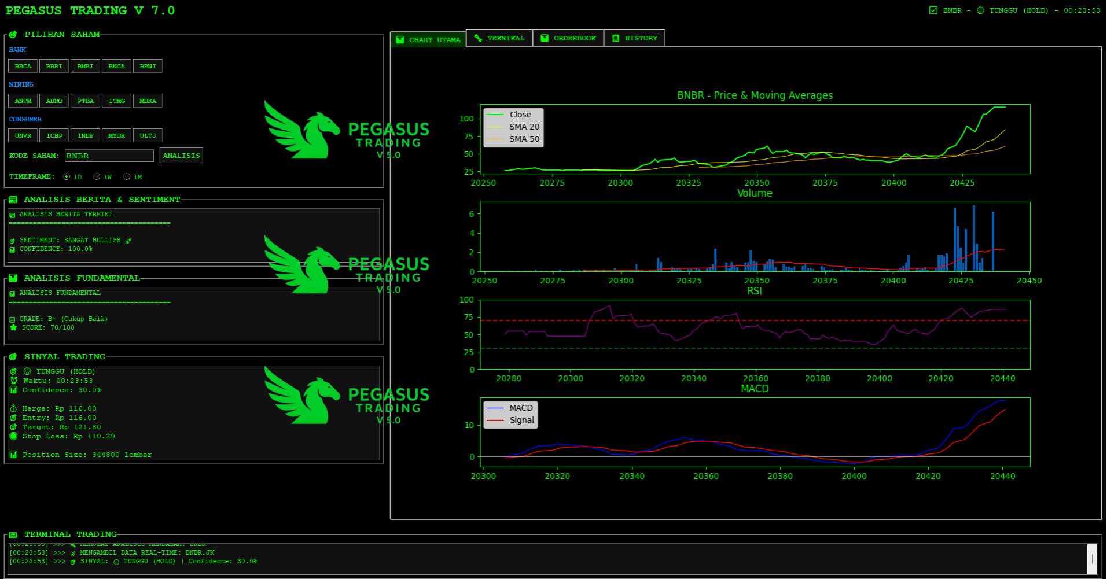Image resolution: width=1107 pixels, height=579 pixels.
Task: Click the terminal log scrollbar
Action: 1092,559
